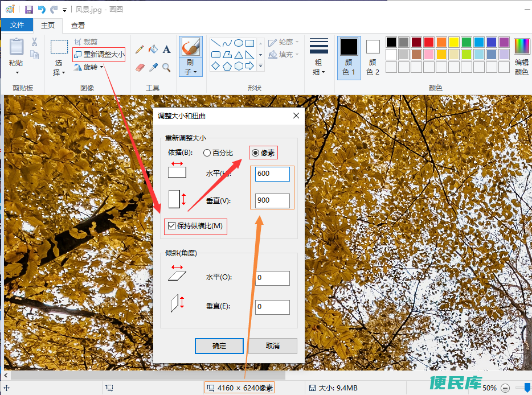Switch to the 主页 tab

click(x=48, y=26)
